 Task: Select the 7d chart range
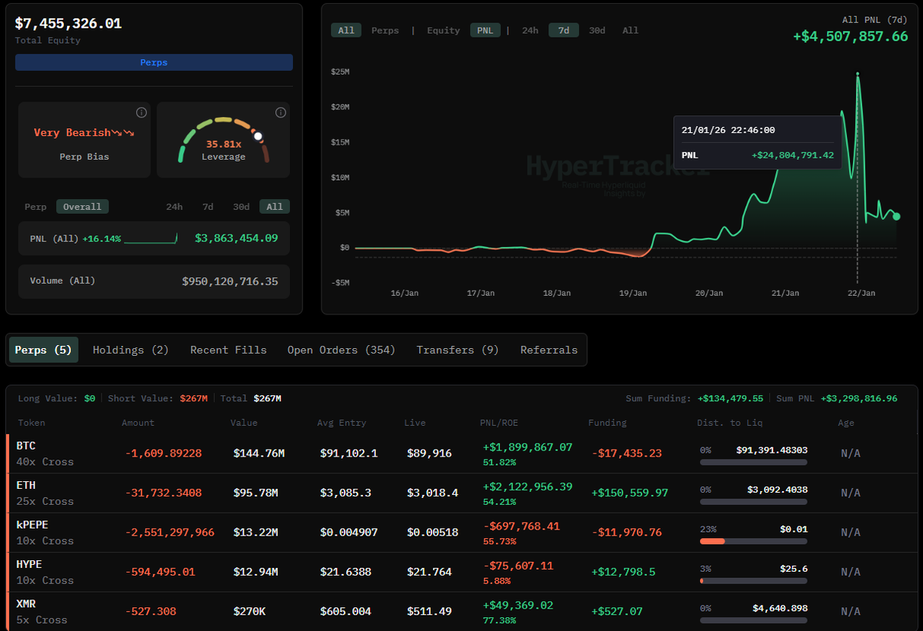564,31
